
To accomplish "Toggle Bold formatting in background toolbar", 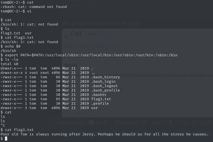I will tap(171, 122).
